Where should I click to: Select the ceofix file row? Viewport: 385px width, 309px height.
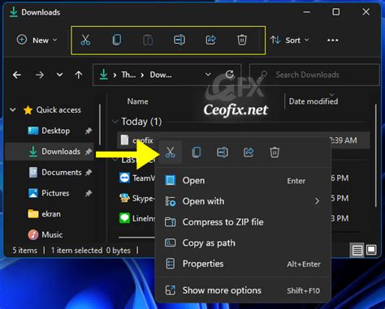click(243, 140)
